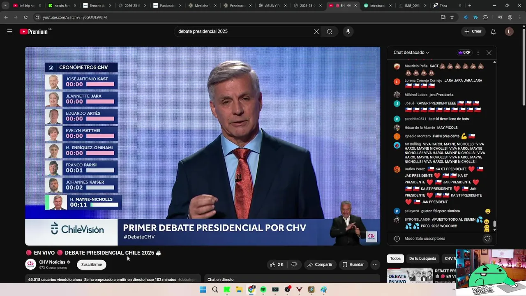Click the #debatepr hashtag in description
Image resolution: width=526 pixels, height=296 pixels.
[188, 280]
